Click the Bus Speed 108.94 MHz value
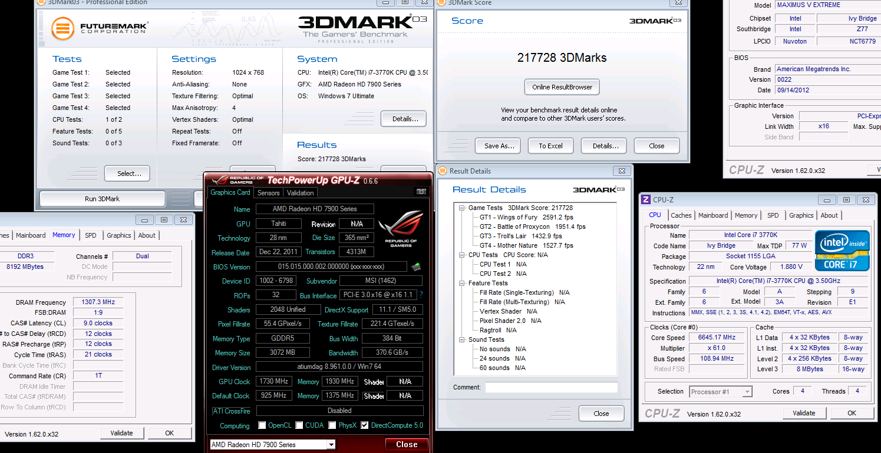Screen dimensions: 881x453 (x=717, y=359)
